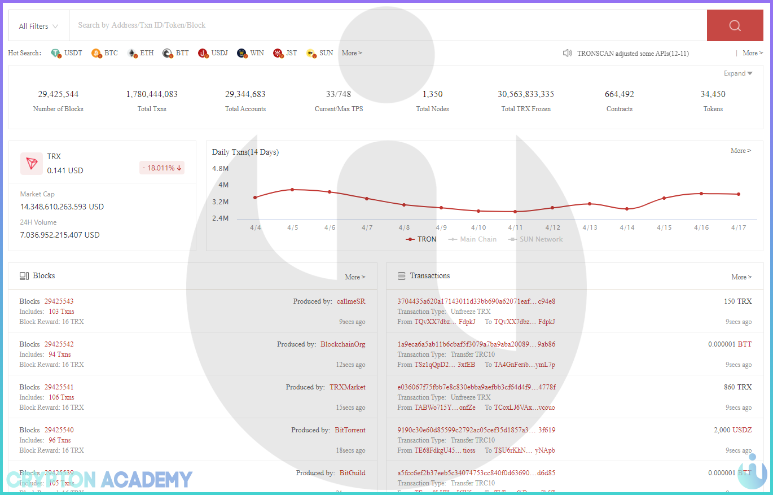Open More next to hot search tokens
This screenshot has width=773, height=495.
[352, 53]
